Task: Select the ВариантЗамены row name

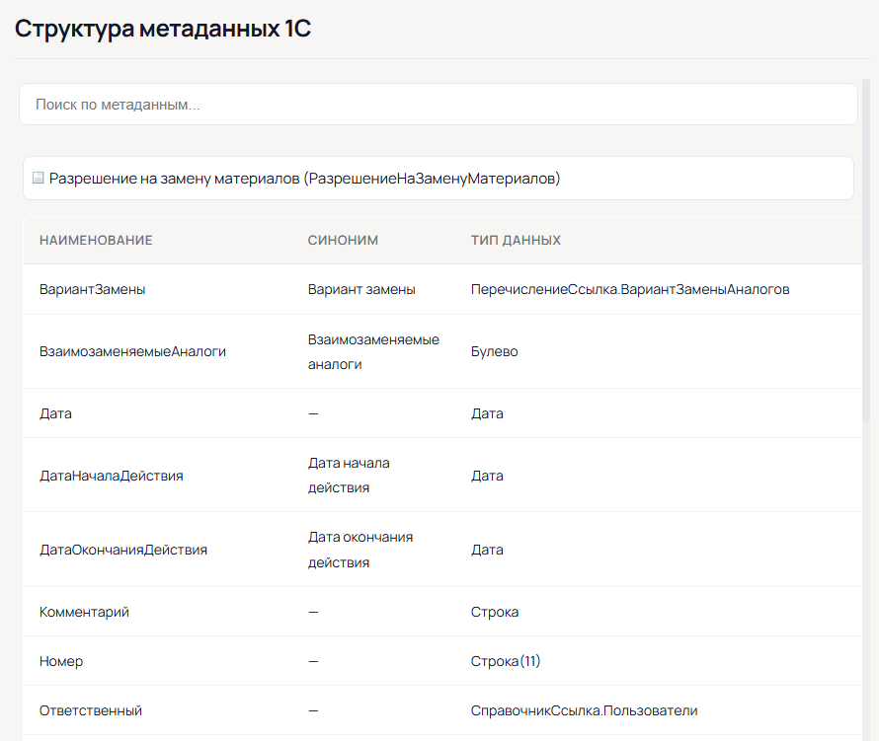Action: click(x=92, y=289)
